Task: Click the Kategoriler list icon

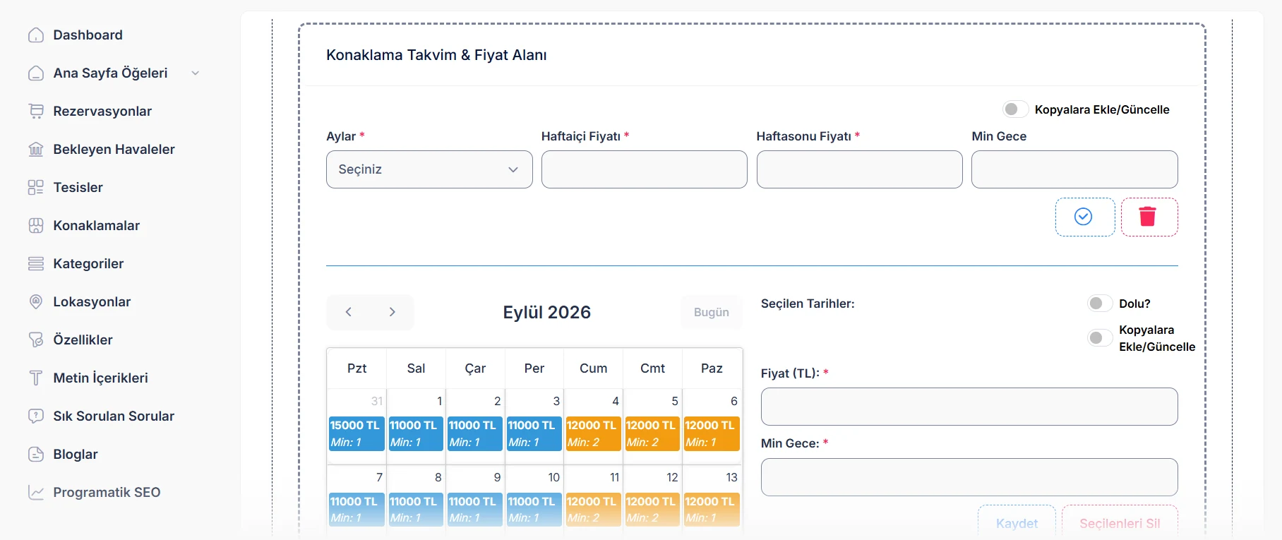Action: pos(36,264)
